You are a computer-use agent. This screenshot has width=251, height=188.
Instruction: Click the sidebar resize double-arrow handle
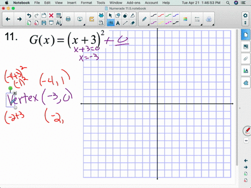click(x=246, y=140)
